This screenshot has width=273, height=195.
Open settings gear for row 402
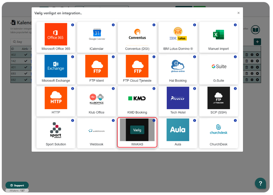[x=252, y=55]
